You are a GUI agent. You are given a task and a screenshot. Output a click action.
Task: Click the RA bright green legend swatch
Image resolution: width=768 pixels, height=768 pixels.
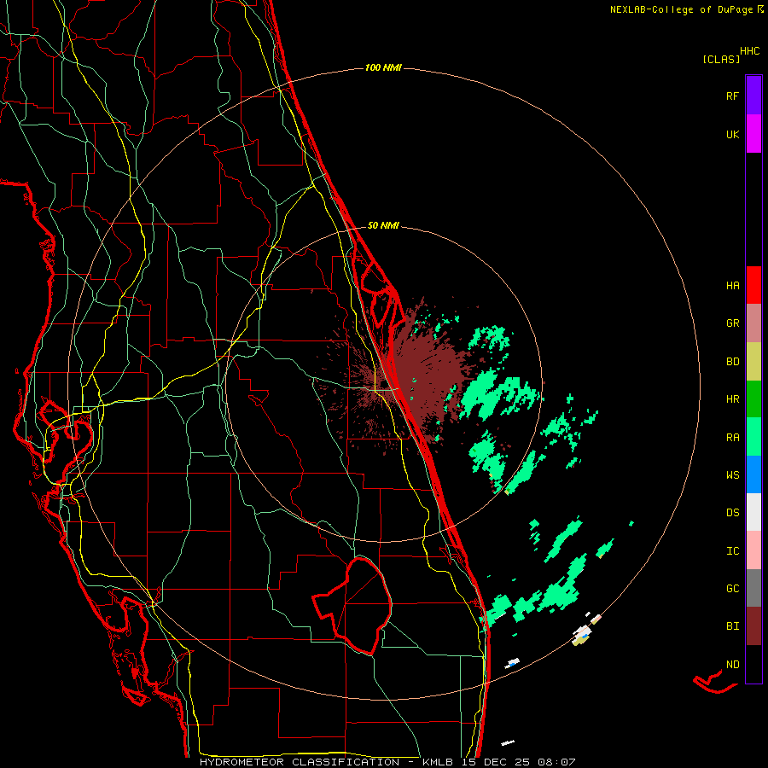753,437
